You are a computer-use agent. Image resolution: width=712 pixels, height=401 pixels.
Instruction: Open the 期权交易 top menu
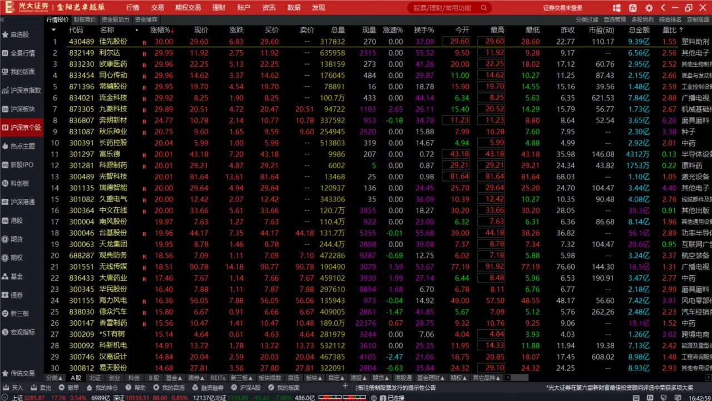point(188,8)
